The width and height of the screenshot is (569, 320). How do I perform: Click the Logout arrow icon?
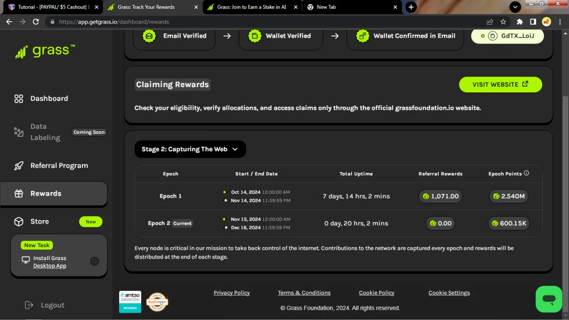click(x=29, y=305)
